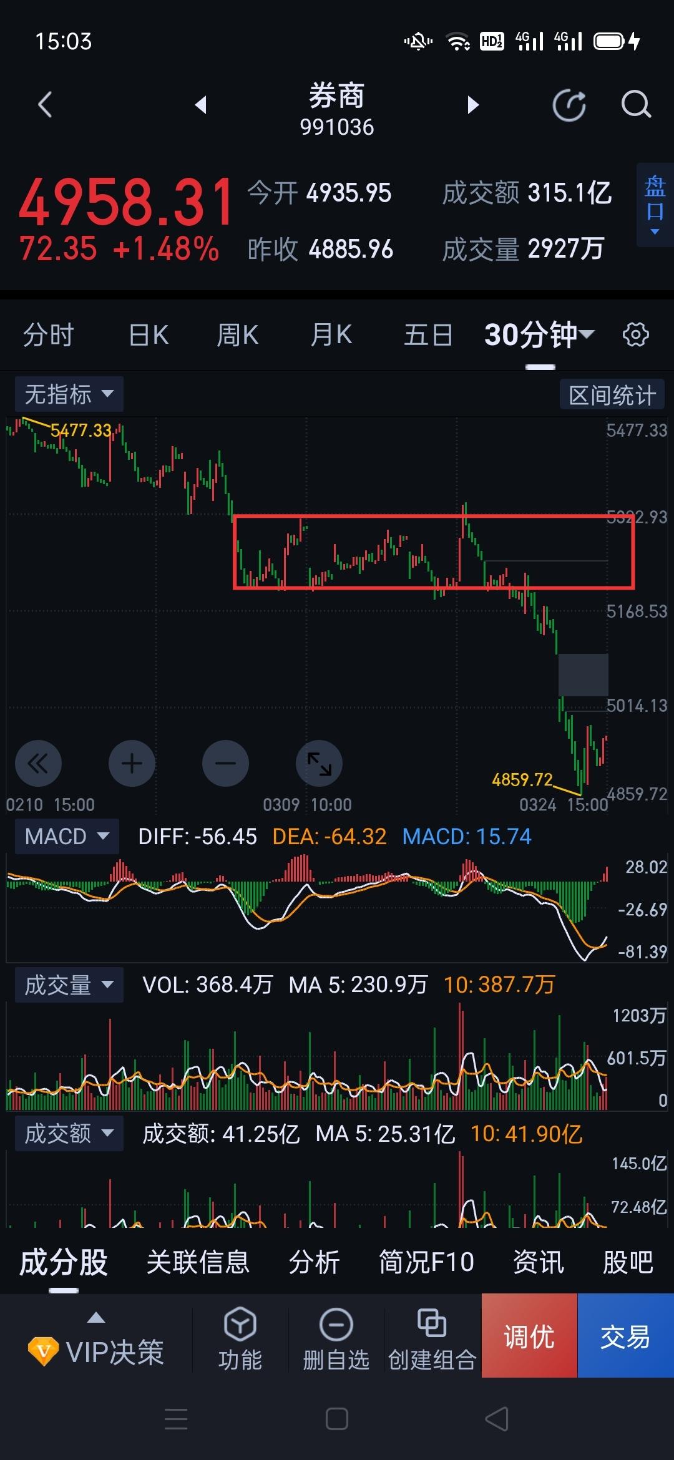
Task: Open chart settings gear icon
Action: [x=636, y=334]
